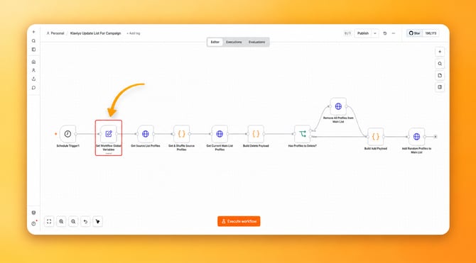
Task: Zoom in using the magnifier plus icon
Action: (x=61, y=221)
